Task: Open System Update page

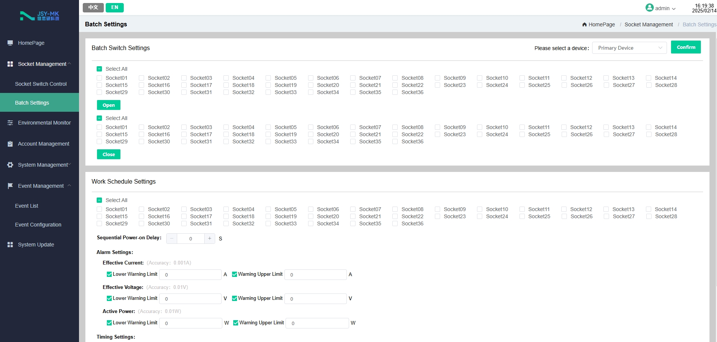Action: [x=39, y=245]
